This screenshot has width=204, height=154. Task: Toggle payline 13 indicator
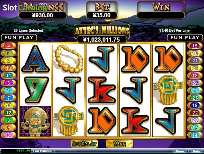(x=9, y=68)
